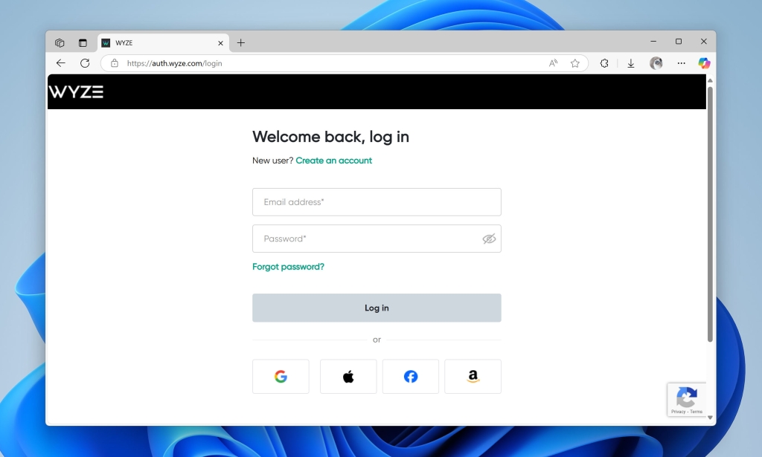This screenshot has width=762, height=457.
Task: Click the Wyze logo in header
Action: point(77,91)
